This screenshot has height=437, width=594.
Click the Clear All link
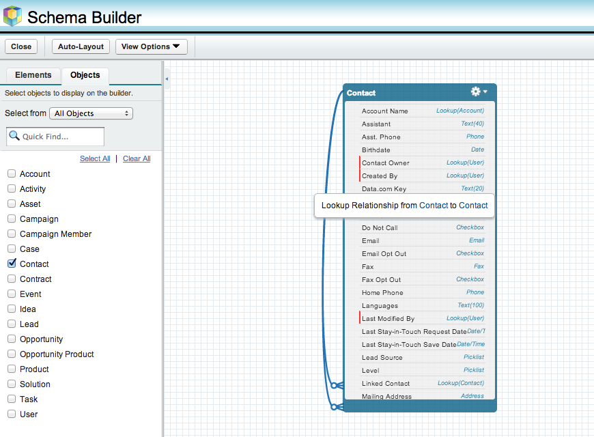[x=137, y=158]
